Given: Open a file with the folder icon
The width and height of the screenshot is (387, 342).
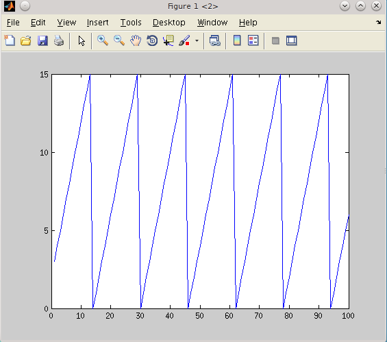Looking at the screenshot, I should (x=26, y=40).
